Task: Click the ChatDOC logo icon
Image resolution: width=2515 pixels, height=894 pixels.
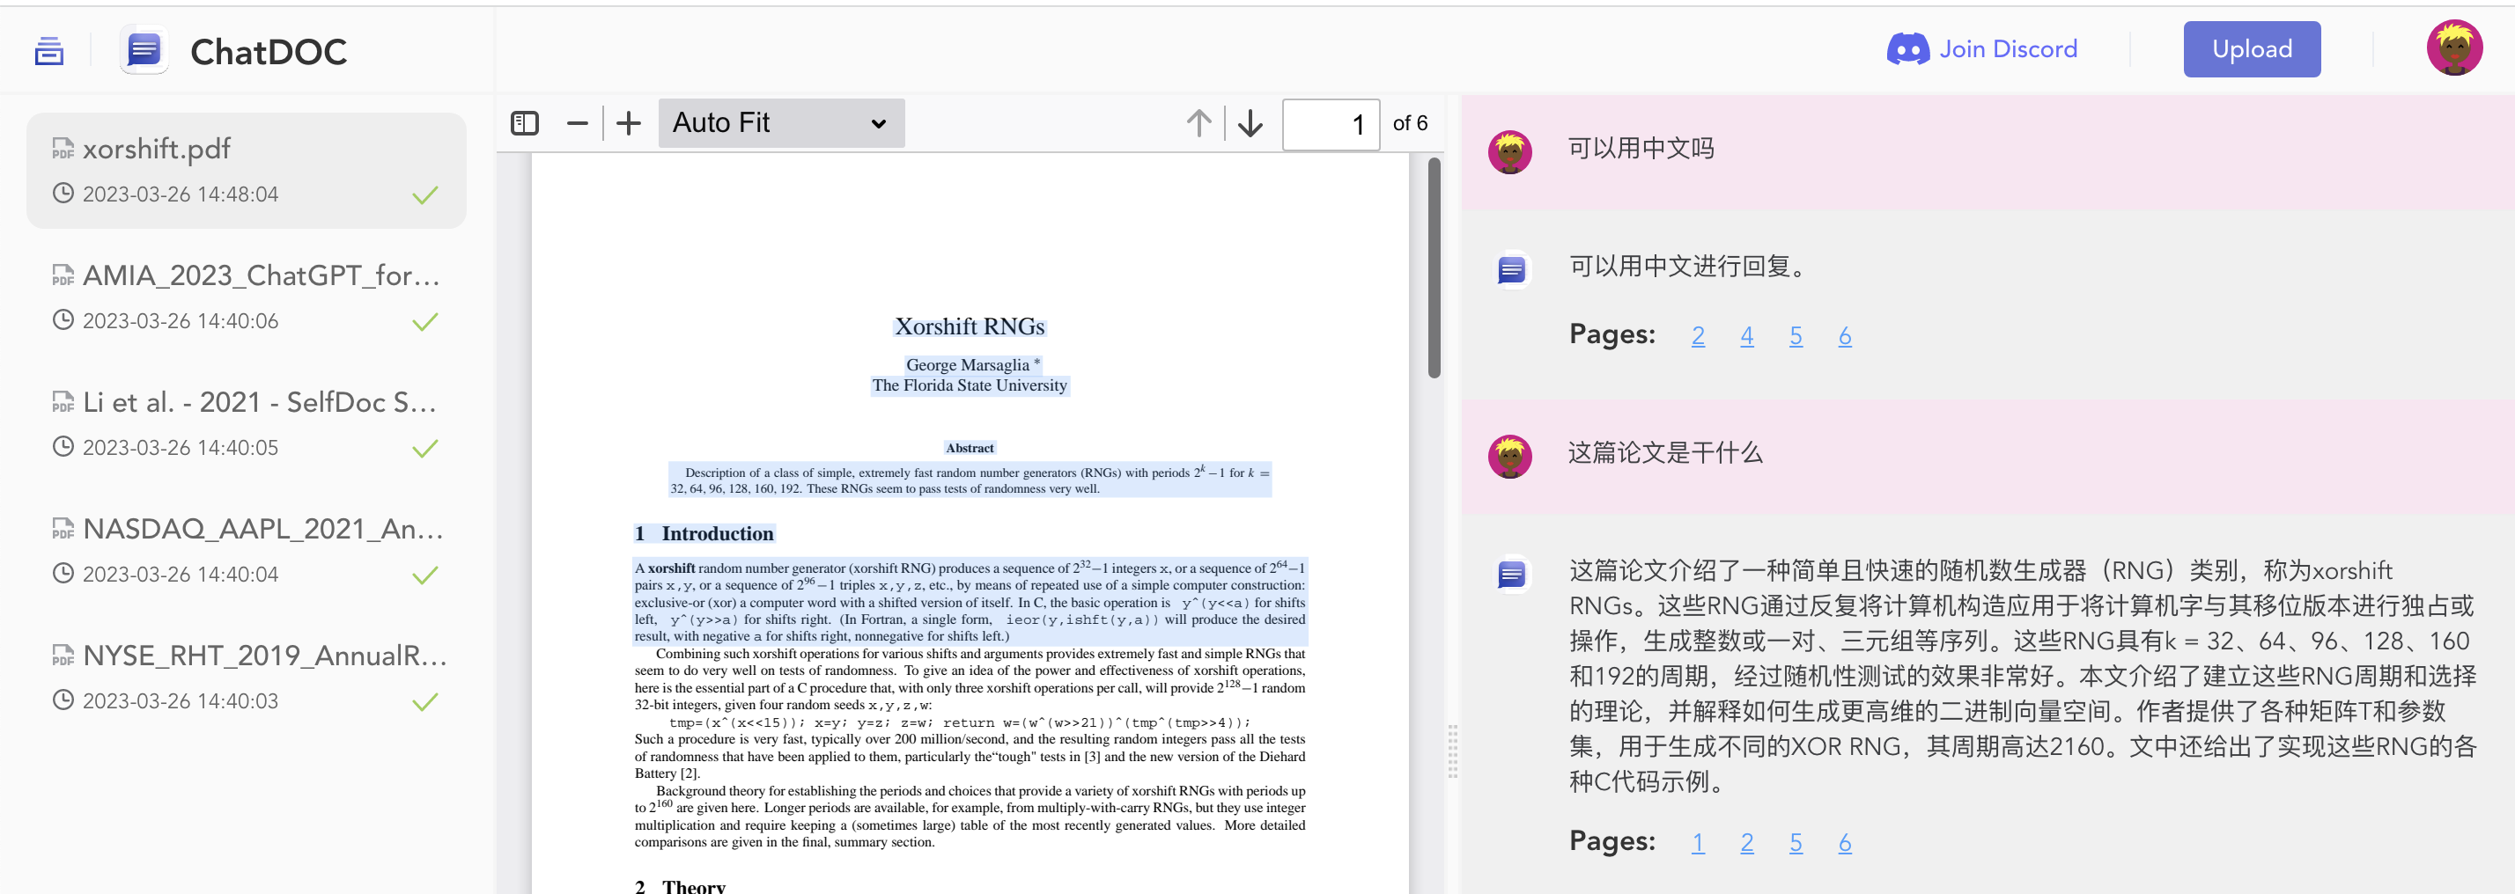Action: 144,50
